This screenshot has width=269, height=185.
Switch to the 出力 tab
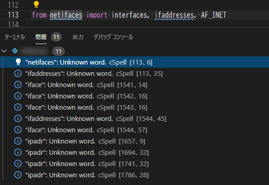pyautogui.click(x=78, y=37)
